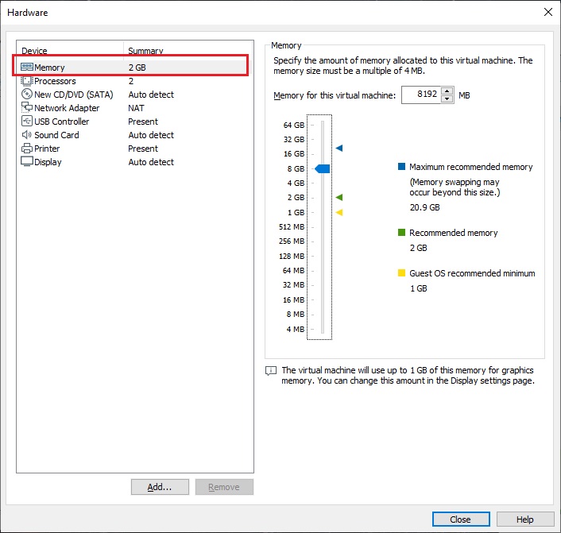Click the blue memory slider handle

[323, 169]
